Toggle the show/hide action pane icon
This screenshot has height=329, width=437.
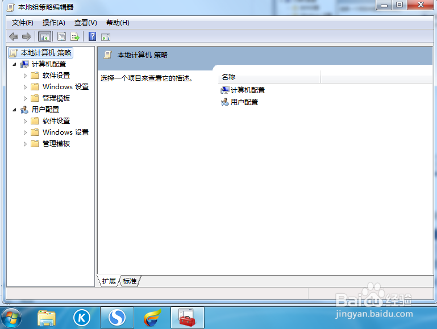[106, 37]
